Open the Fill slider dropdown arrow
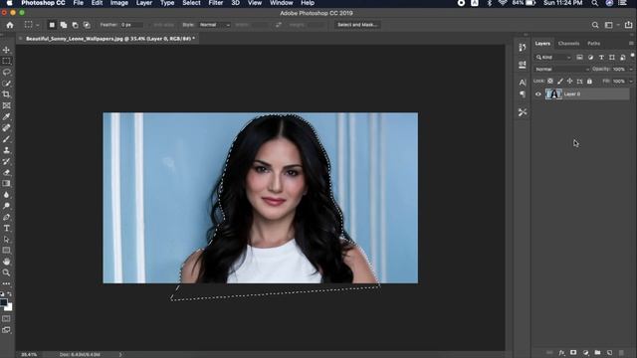The width and height of the screenshot is (637, 358). 631,82
